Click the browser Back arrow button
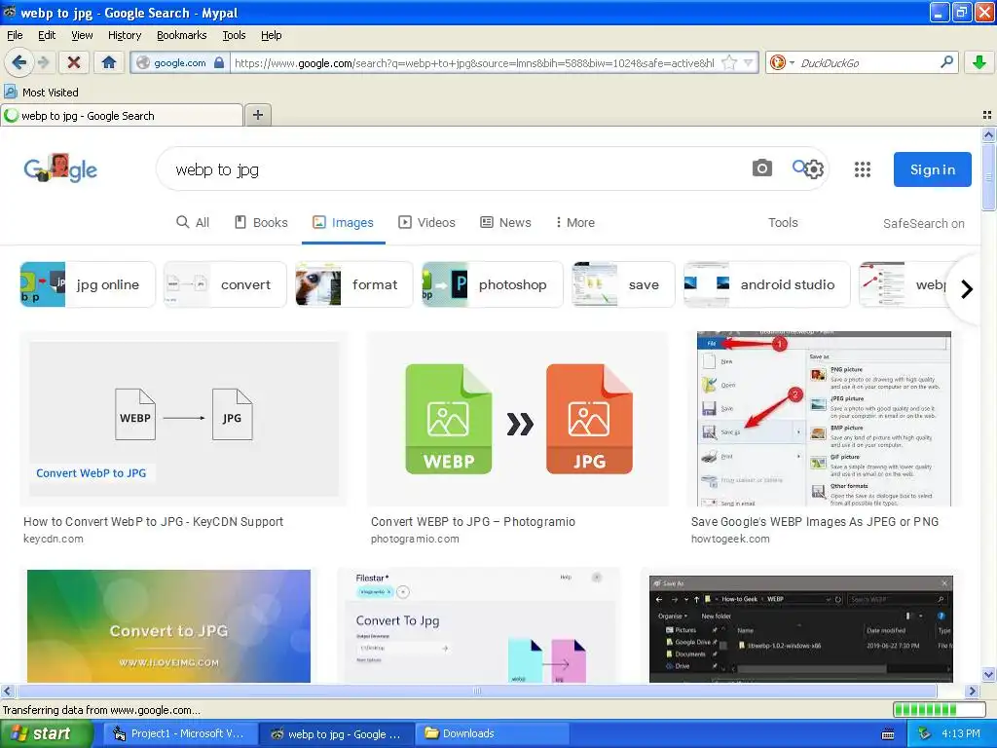This screenshot has height=748, width=997. (19, 62)
